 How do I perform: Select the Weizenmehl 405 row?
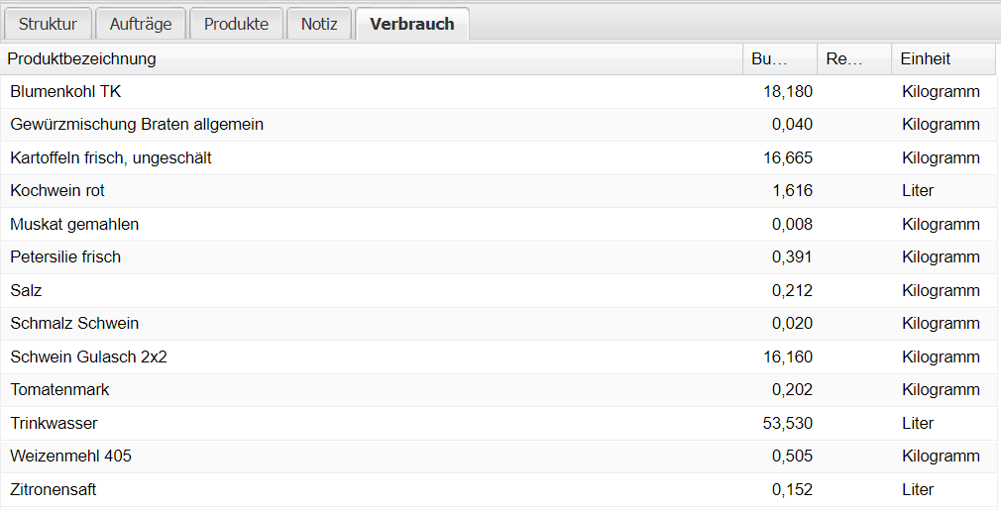(70, 457)
